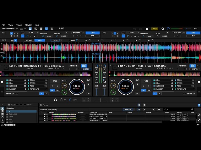Screen dimensions: 201x150
Task: Click the headphones cue icon
Action: click(x=55, y=100)
